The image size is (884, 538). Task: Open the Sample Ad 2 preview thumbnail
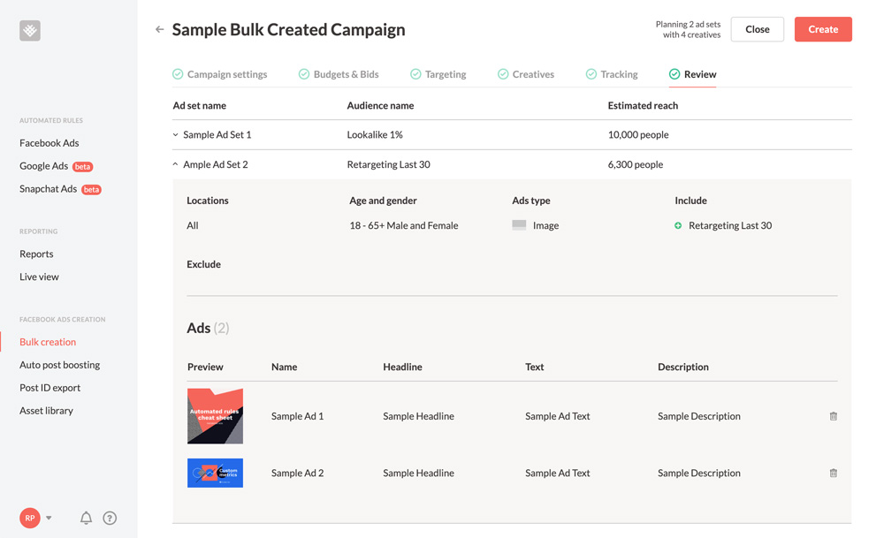pos(215,473)
